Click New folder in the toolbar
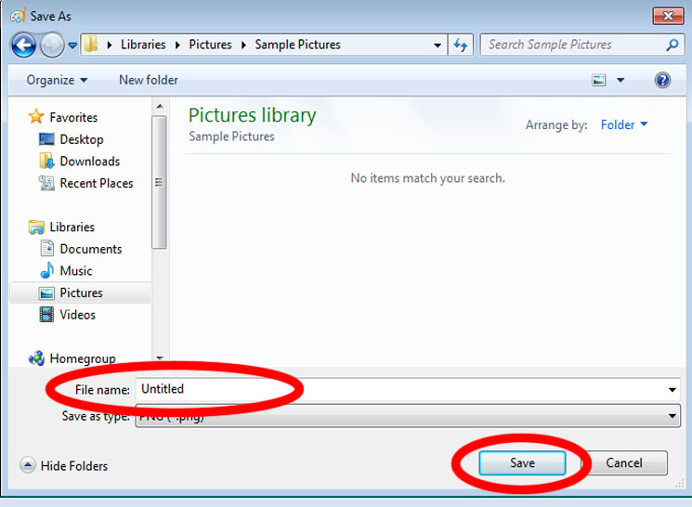 [149, 81]
